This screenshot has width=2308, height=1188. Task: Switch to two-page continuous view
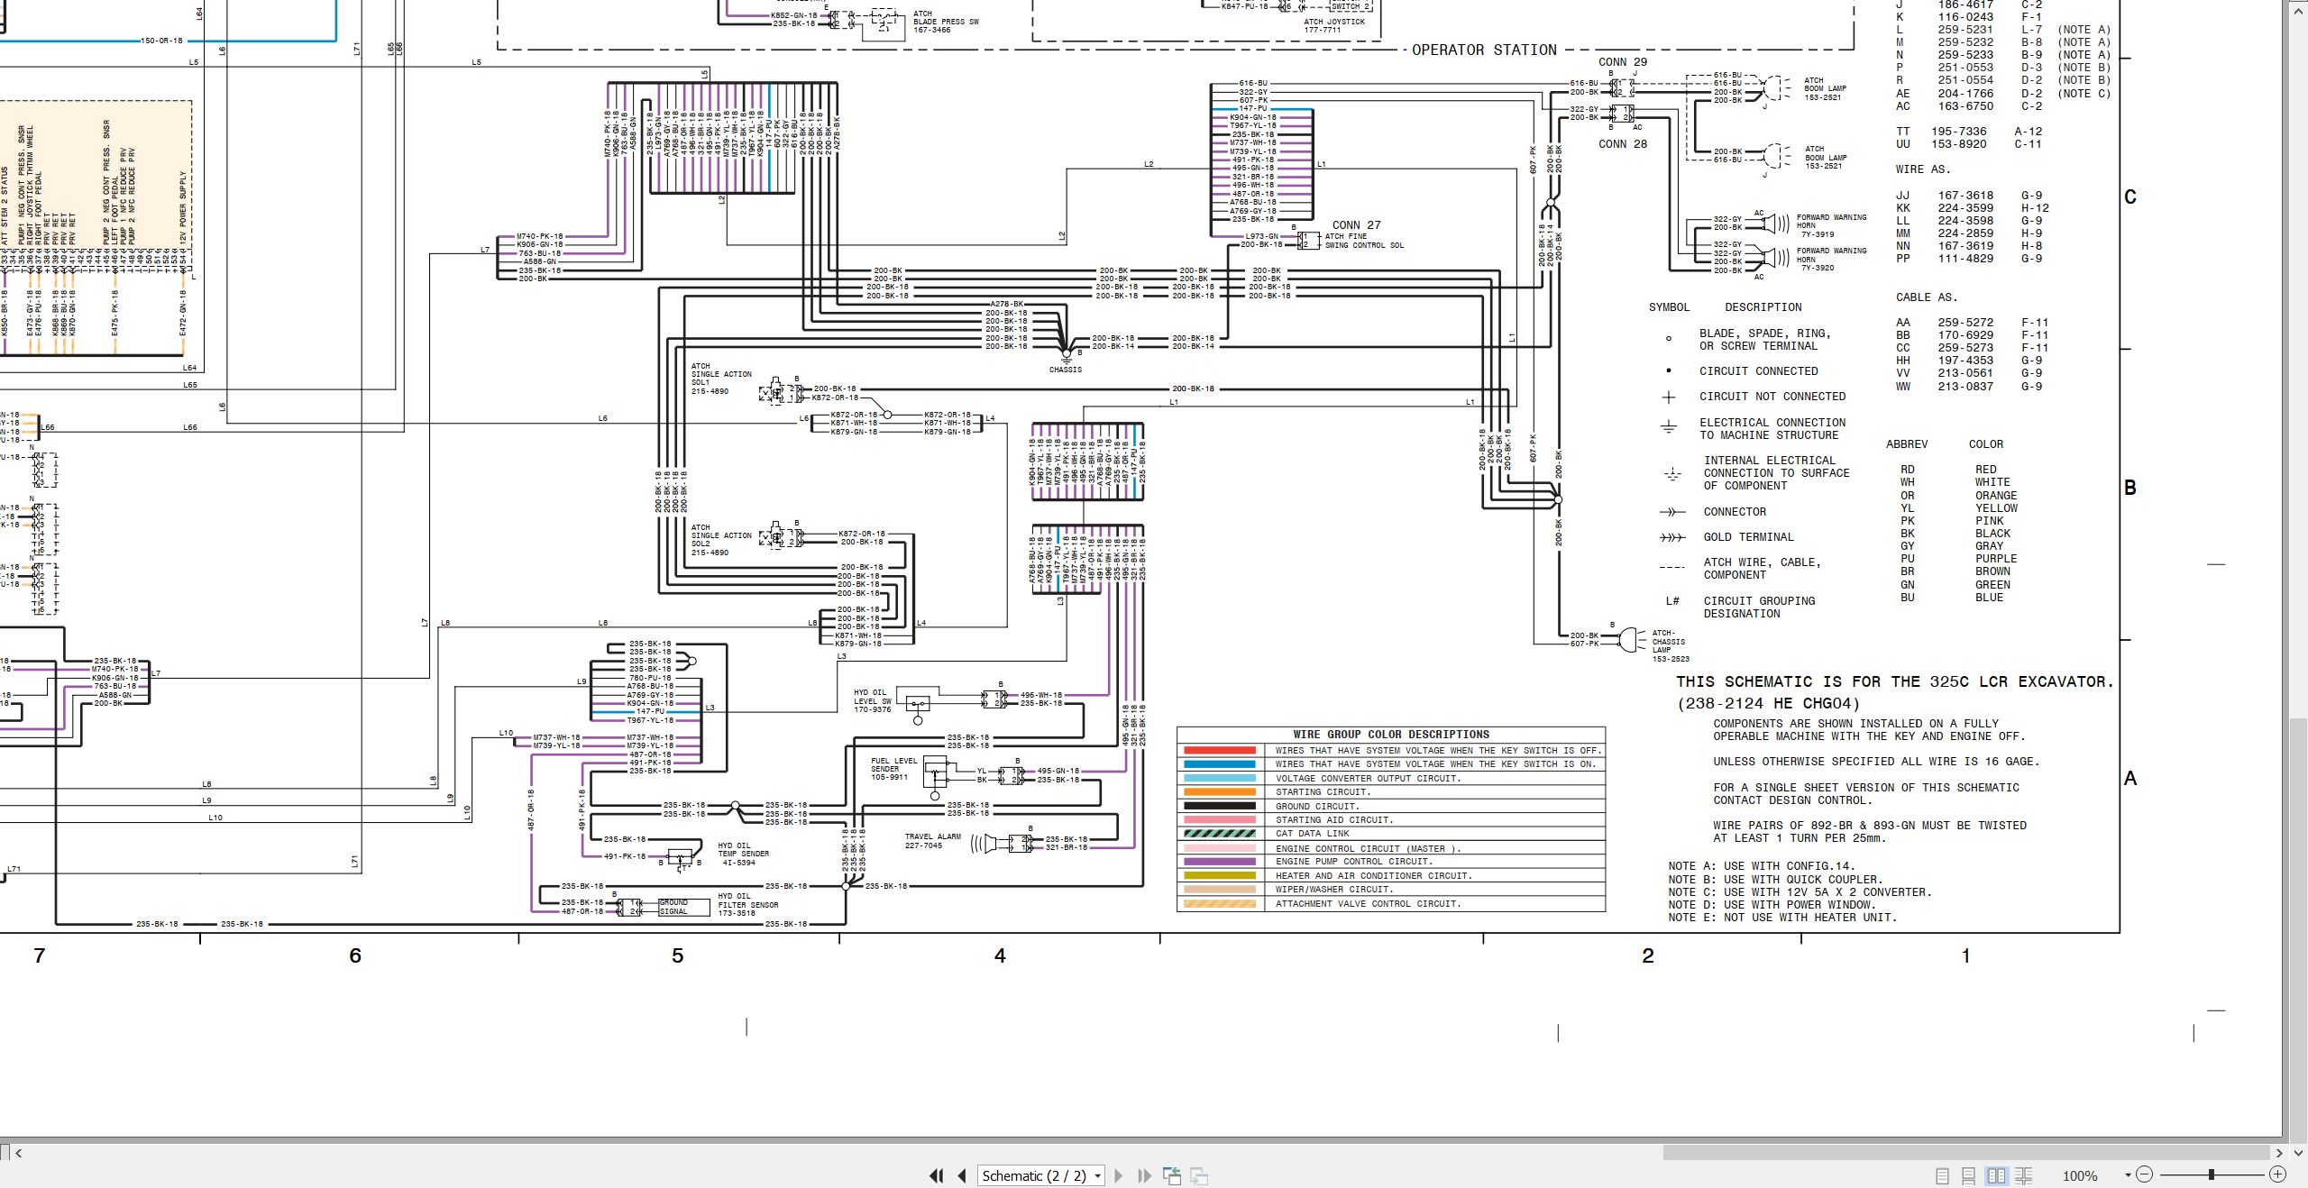click(x=2023, y=1175)
